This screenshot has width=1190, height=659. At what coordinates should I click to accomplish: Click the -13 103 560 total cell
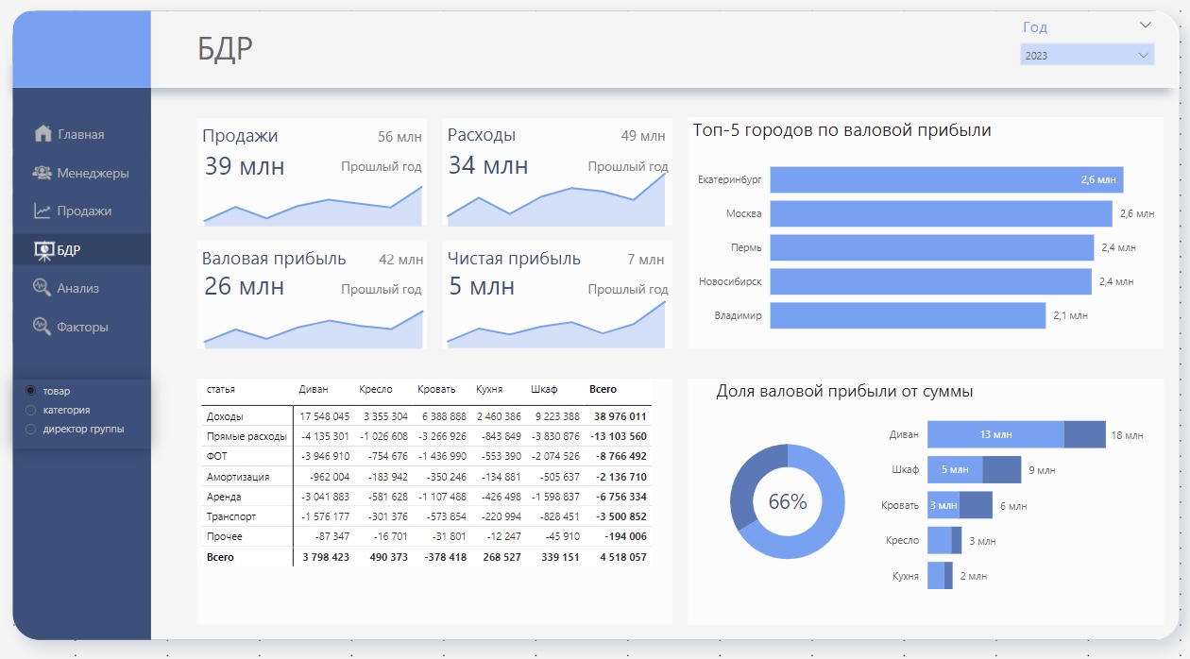coord(619,436)
